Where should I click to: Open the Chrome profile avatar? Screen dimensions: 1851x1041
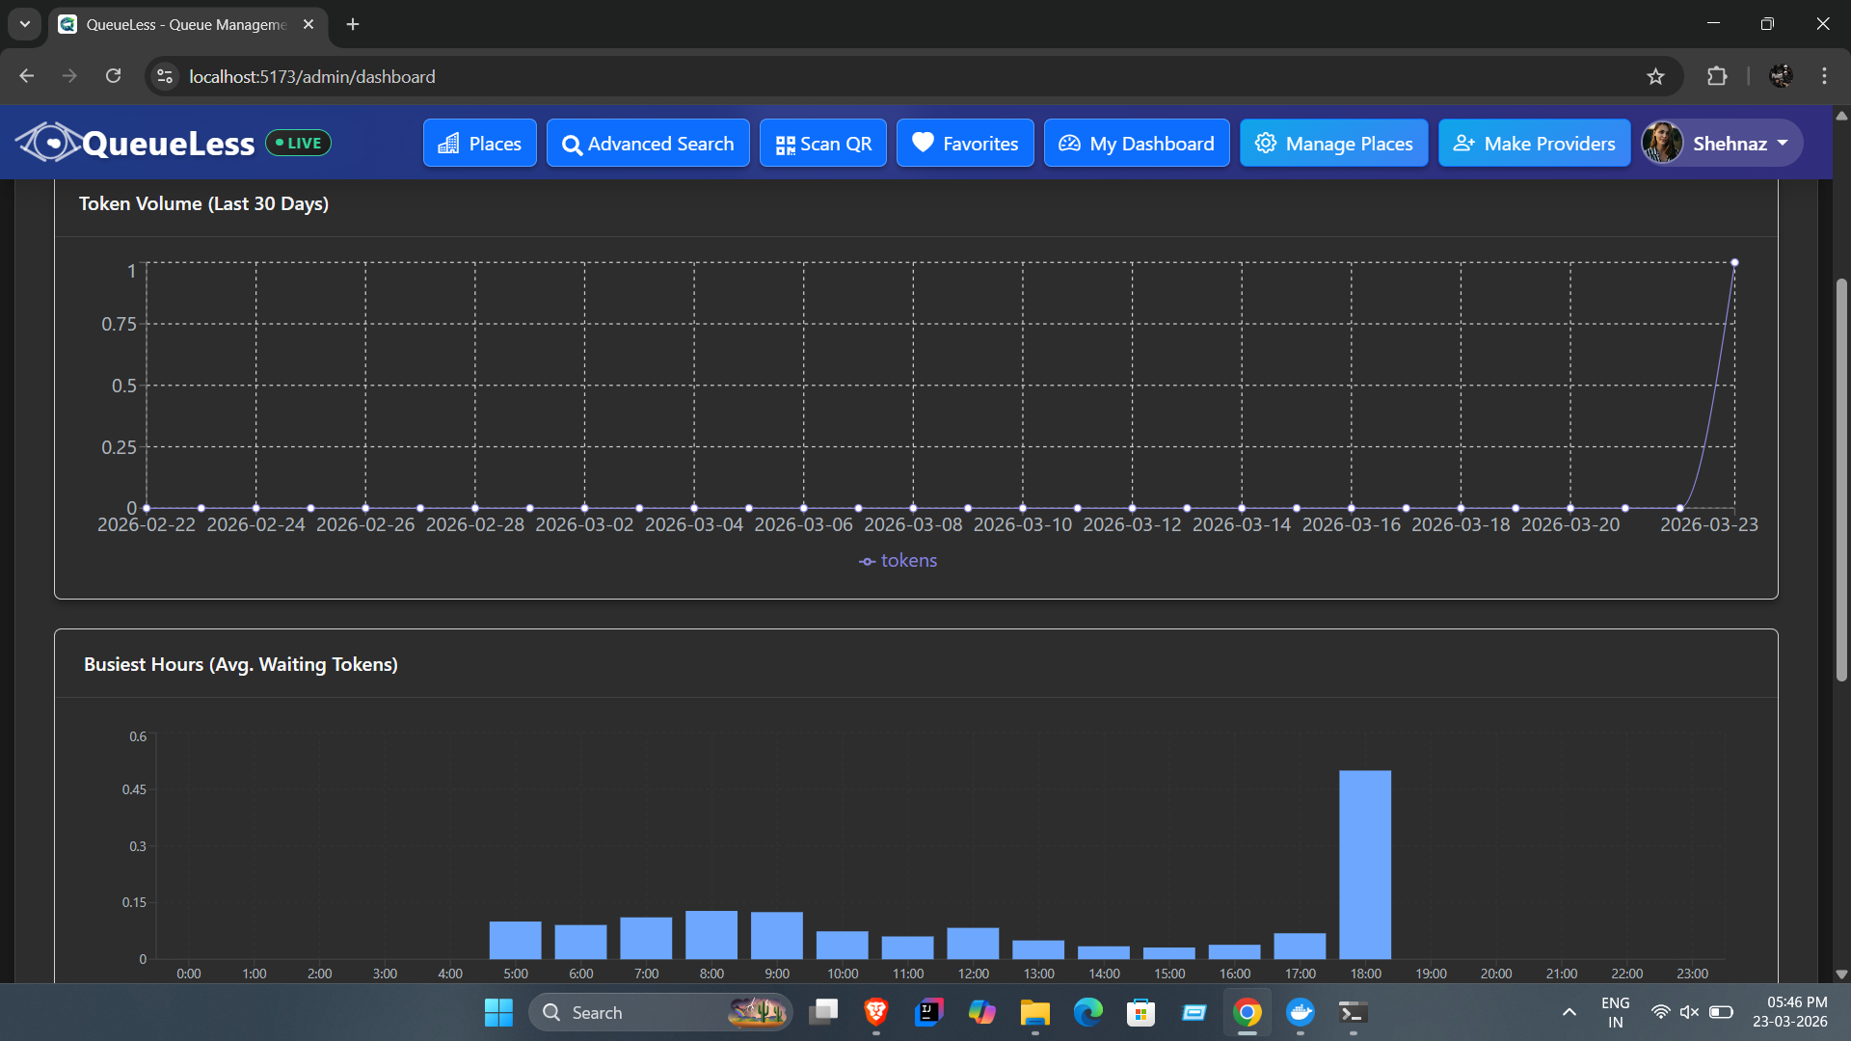1781,76
